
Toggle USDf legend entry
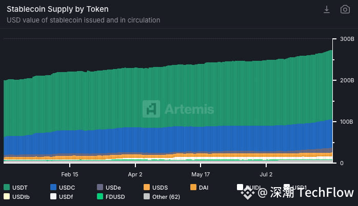click(x=62, y=196)
